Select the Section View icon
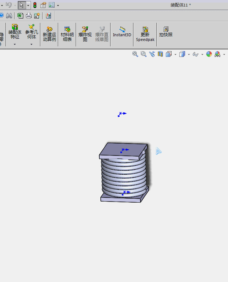This screenshot has height=282, width=228. point(160,54)
